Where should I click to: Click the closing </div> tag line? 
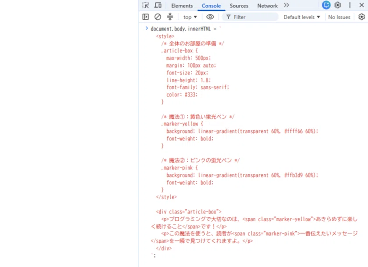click(x=164, y=248)
